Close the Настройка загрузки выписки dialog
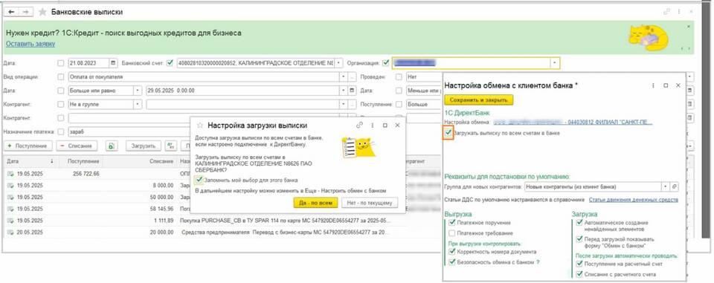The width and height of the screenshot is (714, 283). click(x=397, y=125)
